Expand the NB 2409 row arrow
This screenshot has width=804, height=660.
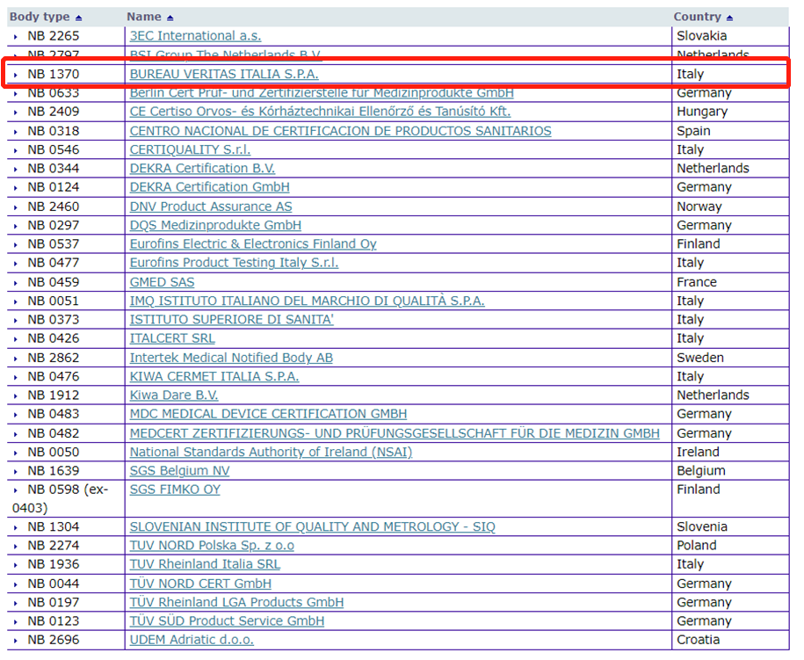click(16, 112)
